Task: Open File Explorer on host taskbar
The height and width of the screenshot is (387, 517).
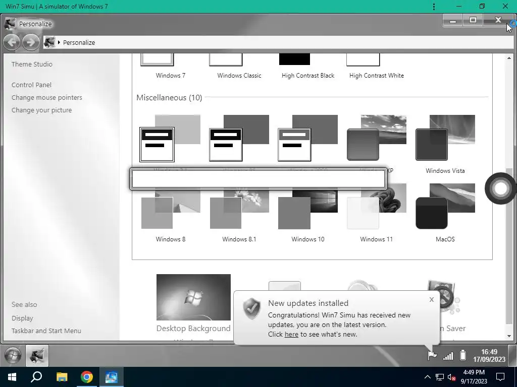Action: click(x=62, y=377)
